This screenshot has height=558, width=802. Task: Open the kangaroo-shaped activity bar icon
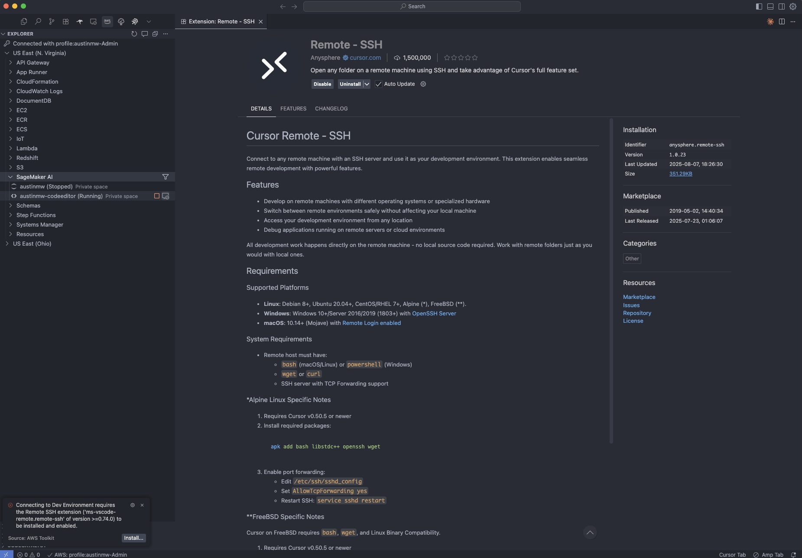pyautogui.click(x=80, y=21)
